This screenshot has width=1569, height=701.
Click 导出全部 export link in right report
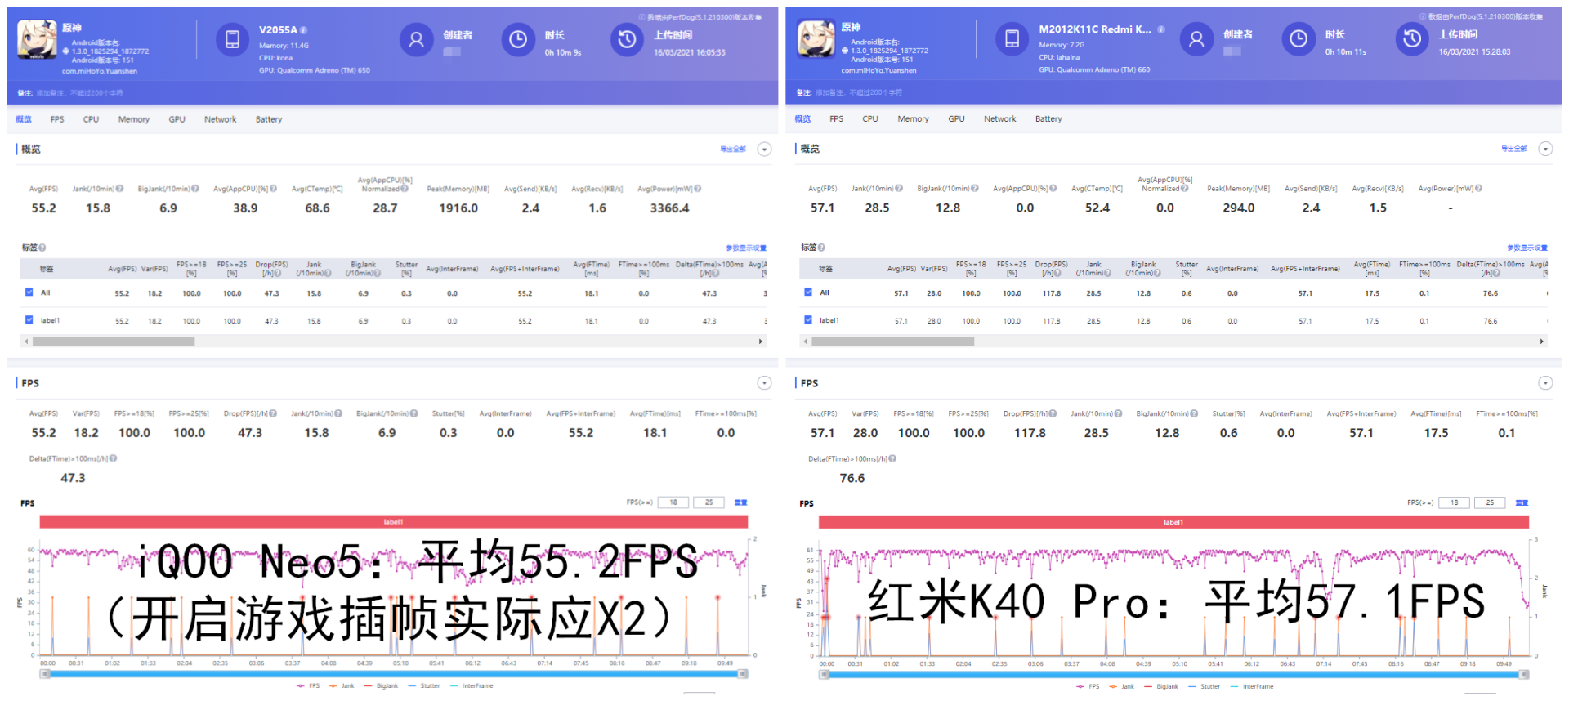(x=1513, y=149)
